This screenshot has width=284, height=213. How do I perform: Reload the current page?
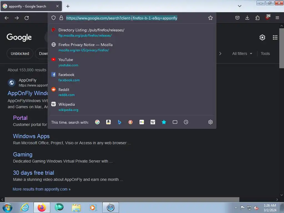click(x=27, y=18)
